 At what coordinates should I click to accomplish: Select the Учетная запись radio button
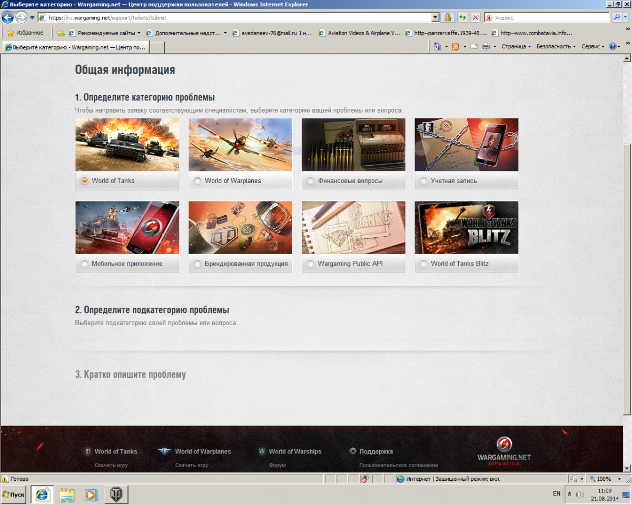tap(424, 180)
